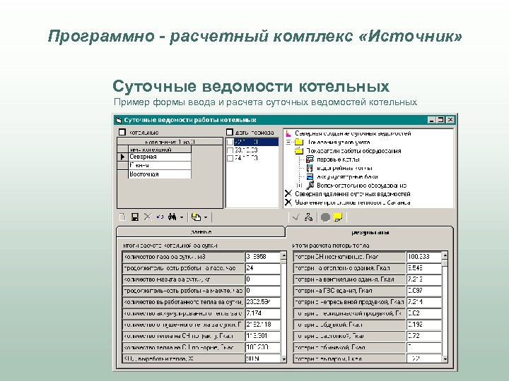Viewport: 509px width, 381px height.
Task: Click the 'количество мазута за сутки' value field
Action: click(262, 279)
